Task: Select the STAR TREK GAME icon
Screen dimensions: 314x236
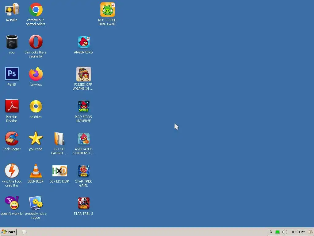Action: tap(84, 171)
